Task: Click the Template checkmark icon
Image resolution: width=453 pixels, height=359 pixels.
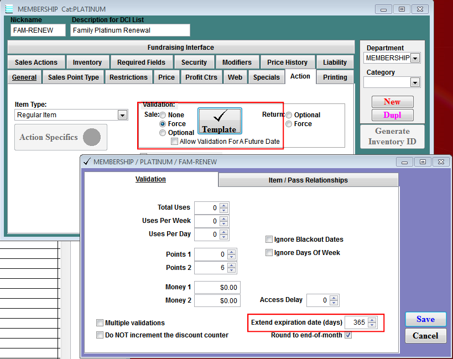Action: [x=220, y=120]
